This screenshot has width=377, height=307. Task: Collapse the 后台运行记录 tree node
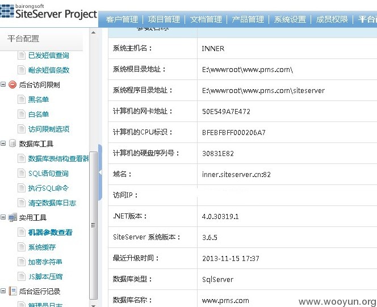click(3, 291)
